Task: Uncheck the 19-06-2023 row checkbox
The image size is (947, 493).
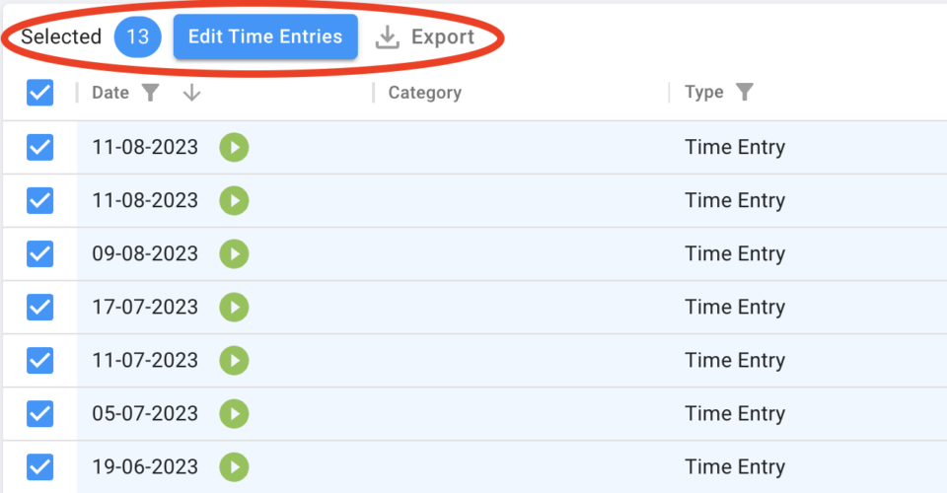Action: [x=39, y=467]
